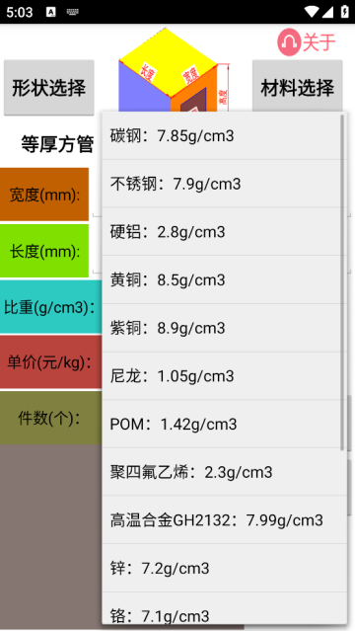
Task: Pick 铬 7.1g/cm3 from list
Action: click(224, 608)
